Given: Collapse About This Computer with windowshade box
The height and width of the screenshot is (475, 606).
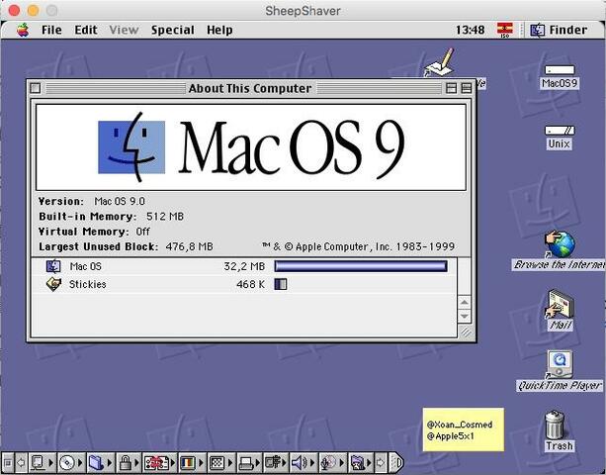Looking at the screenshot, I should tap(467, 88).
